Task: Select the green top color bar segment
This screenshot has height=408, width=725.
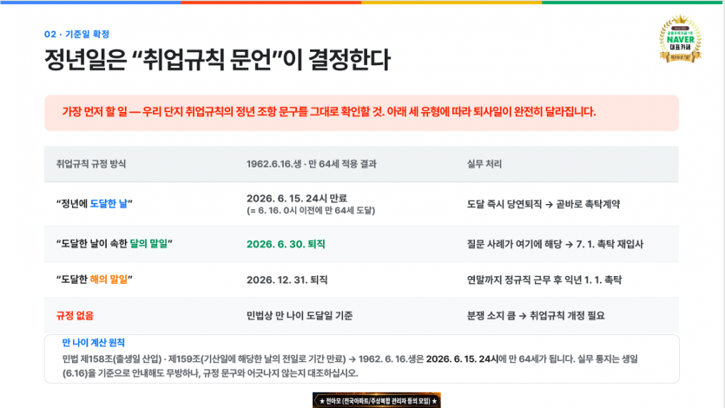Action: coord(632,2)
